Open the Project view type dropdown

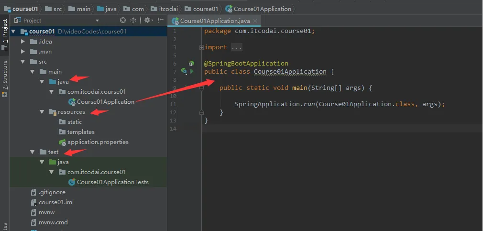pyautogui.click(x=98, y=21)
